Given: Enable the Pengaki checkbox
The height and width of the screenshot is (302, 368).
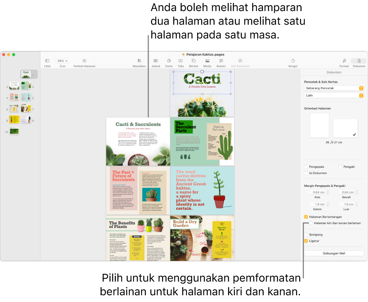Looking at the screenshot, I should (x=340, y=167).
